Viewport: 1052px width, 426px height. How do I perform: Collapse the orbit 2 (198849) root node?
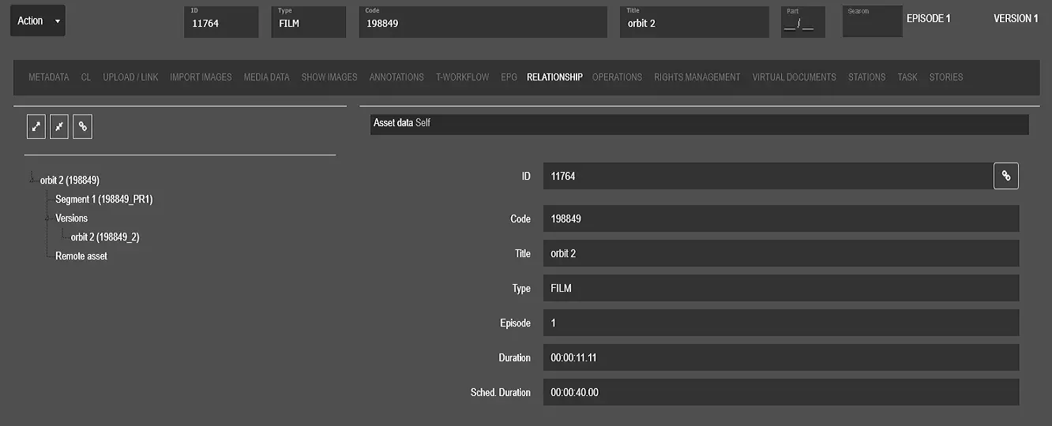tap(32, 181)
